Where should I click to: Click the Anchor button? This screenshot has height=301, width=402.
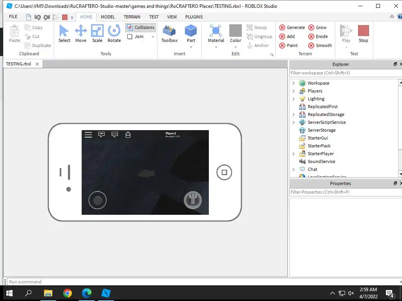pyautogui.click(x=258, y=45)
